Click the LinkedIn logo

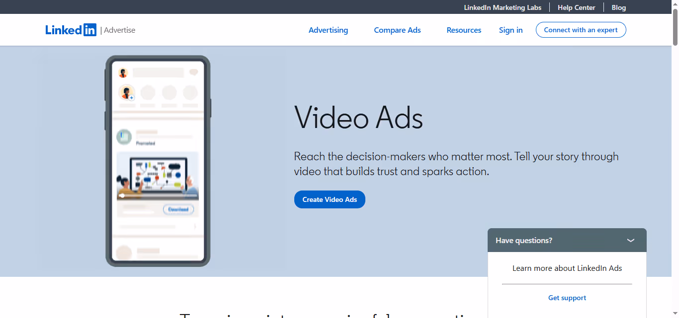click(x=71, y=30)
